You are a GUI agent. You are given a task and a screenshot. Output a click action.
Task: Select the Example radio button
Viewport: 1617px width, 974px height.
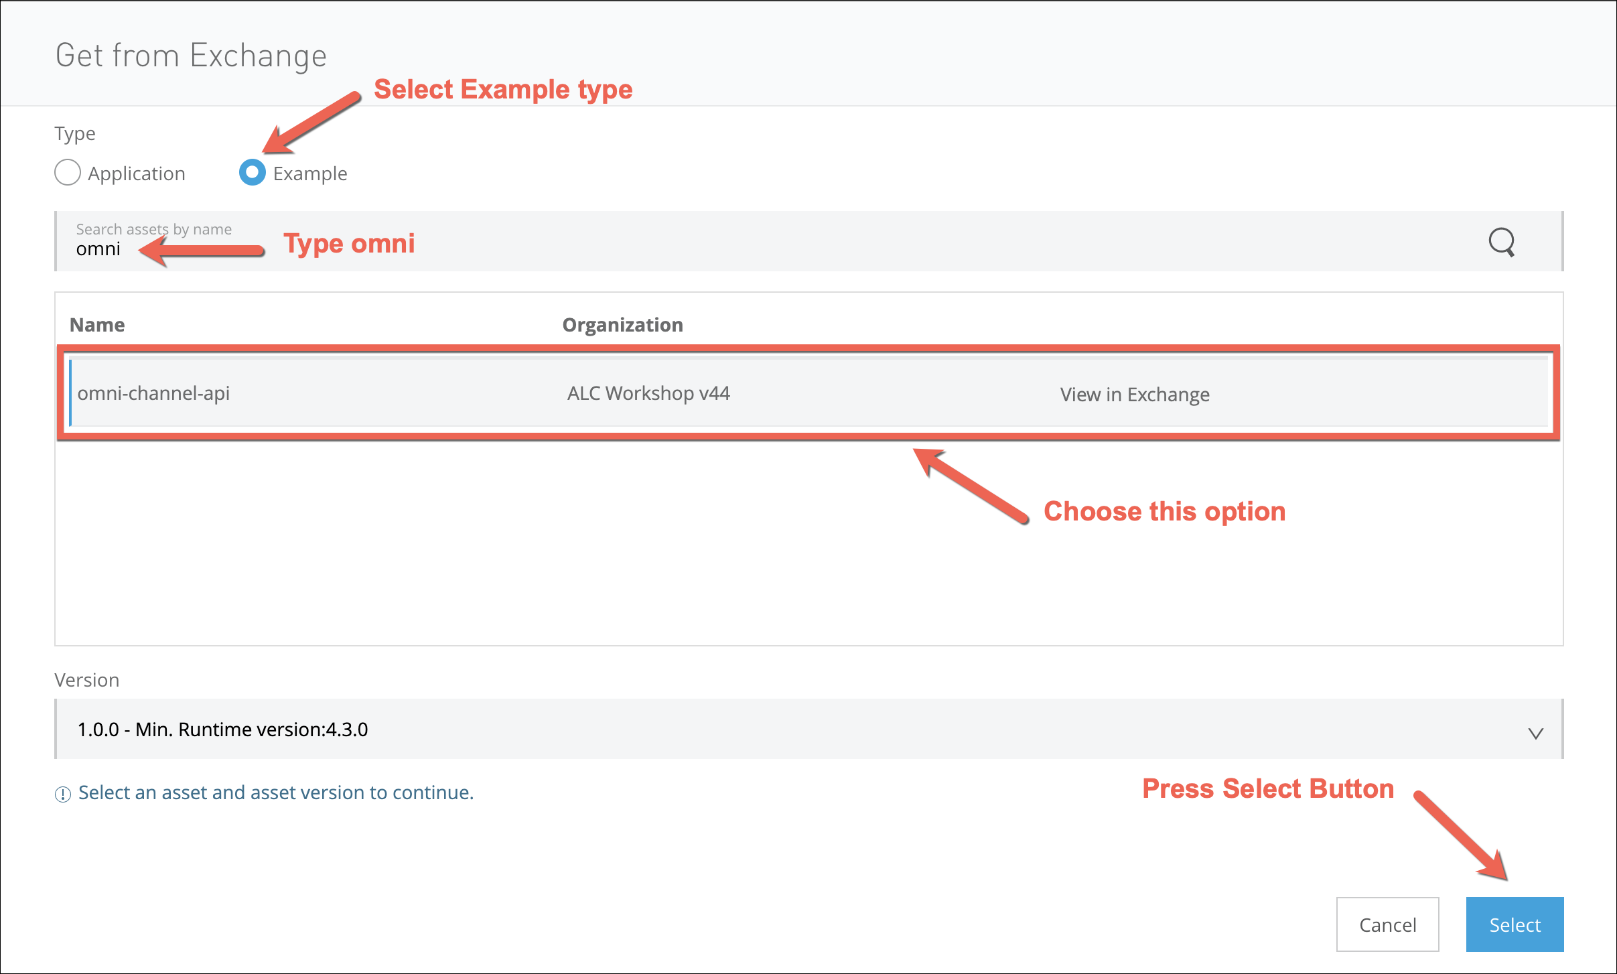[x=253, y=173]
